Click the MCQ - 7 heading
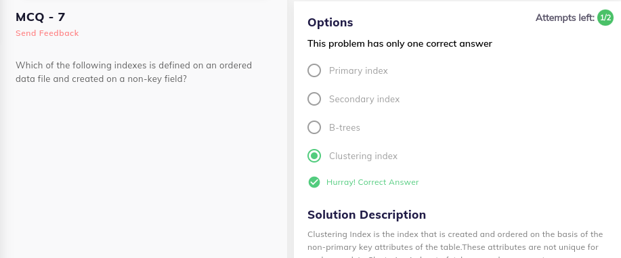 [x=41, y=17]
